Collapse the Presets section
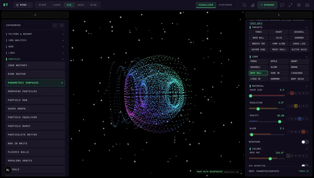 click(x=307, y=27)
